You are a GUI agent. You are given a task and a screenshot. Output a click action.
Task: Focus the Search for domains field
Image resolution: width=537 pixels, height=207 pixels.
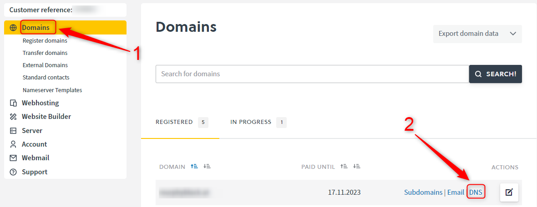(312, 74)
